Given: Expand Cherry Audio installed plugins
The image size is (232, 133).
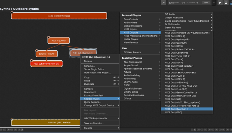Looking at the screenshot, I should tap(141, 82).
